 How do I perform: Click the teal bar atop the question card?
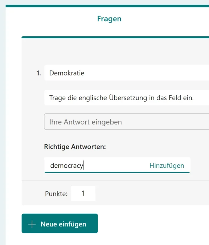pyautogui.click(x=114, y=37)
